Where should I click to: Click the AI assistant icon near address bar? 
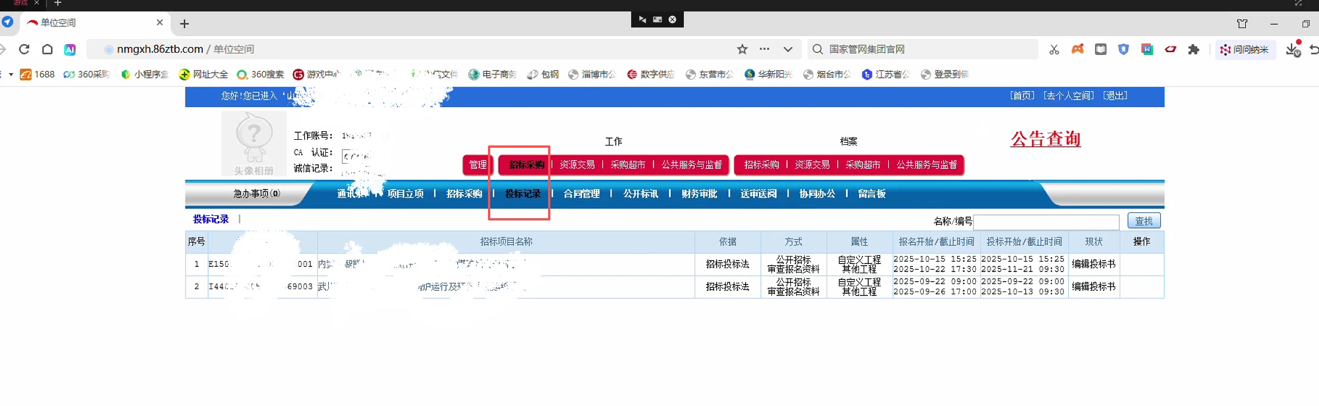coord(70,50)
